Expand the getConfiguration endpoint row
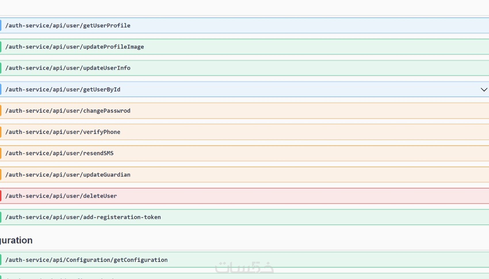This screenshot has width=489, height=279. tap(86, 260)
